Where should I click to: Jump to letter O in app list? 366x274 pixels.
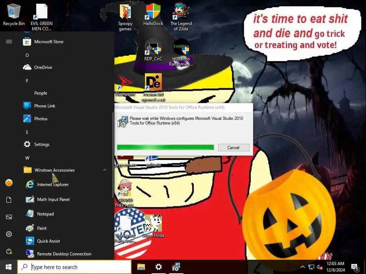[x=27, y=55]
